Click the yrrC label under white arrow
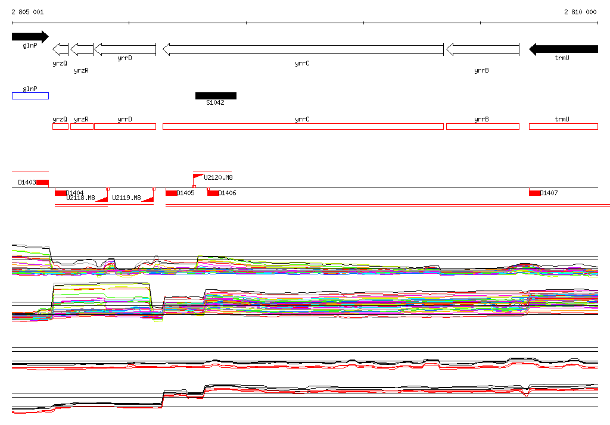The width and height of the screenshot is (610, 425). (302, 63)
